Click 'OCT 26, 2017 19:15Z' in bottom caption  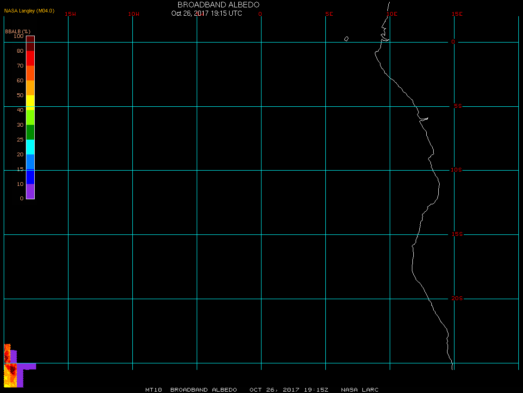289,390
